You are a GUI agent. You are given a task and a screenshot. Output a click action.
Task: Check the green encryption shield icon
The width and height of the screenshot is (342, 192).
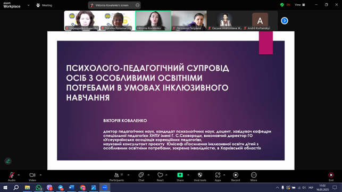[x=282, y=5]
